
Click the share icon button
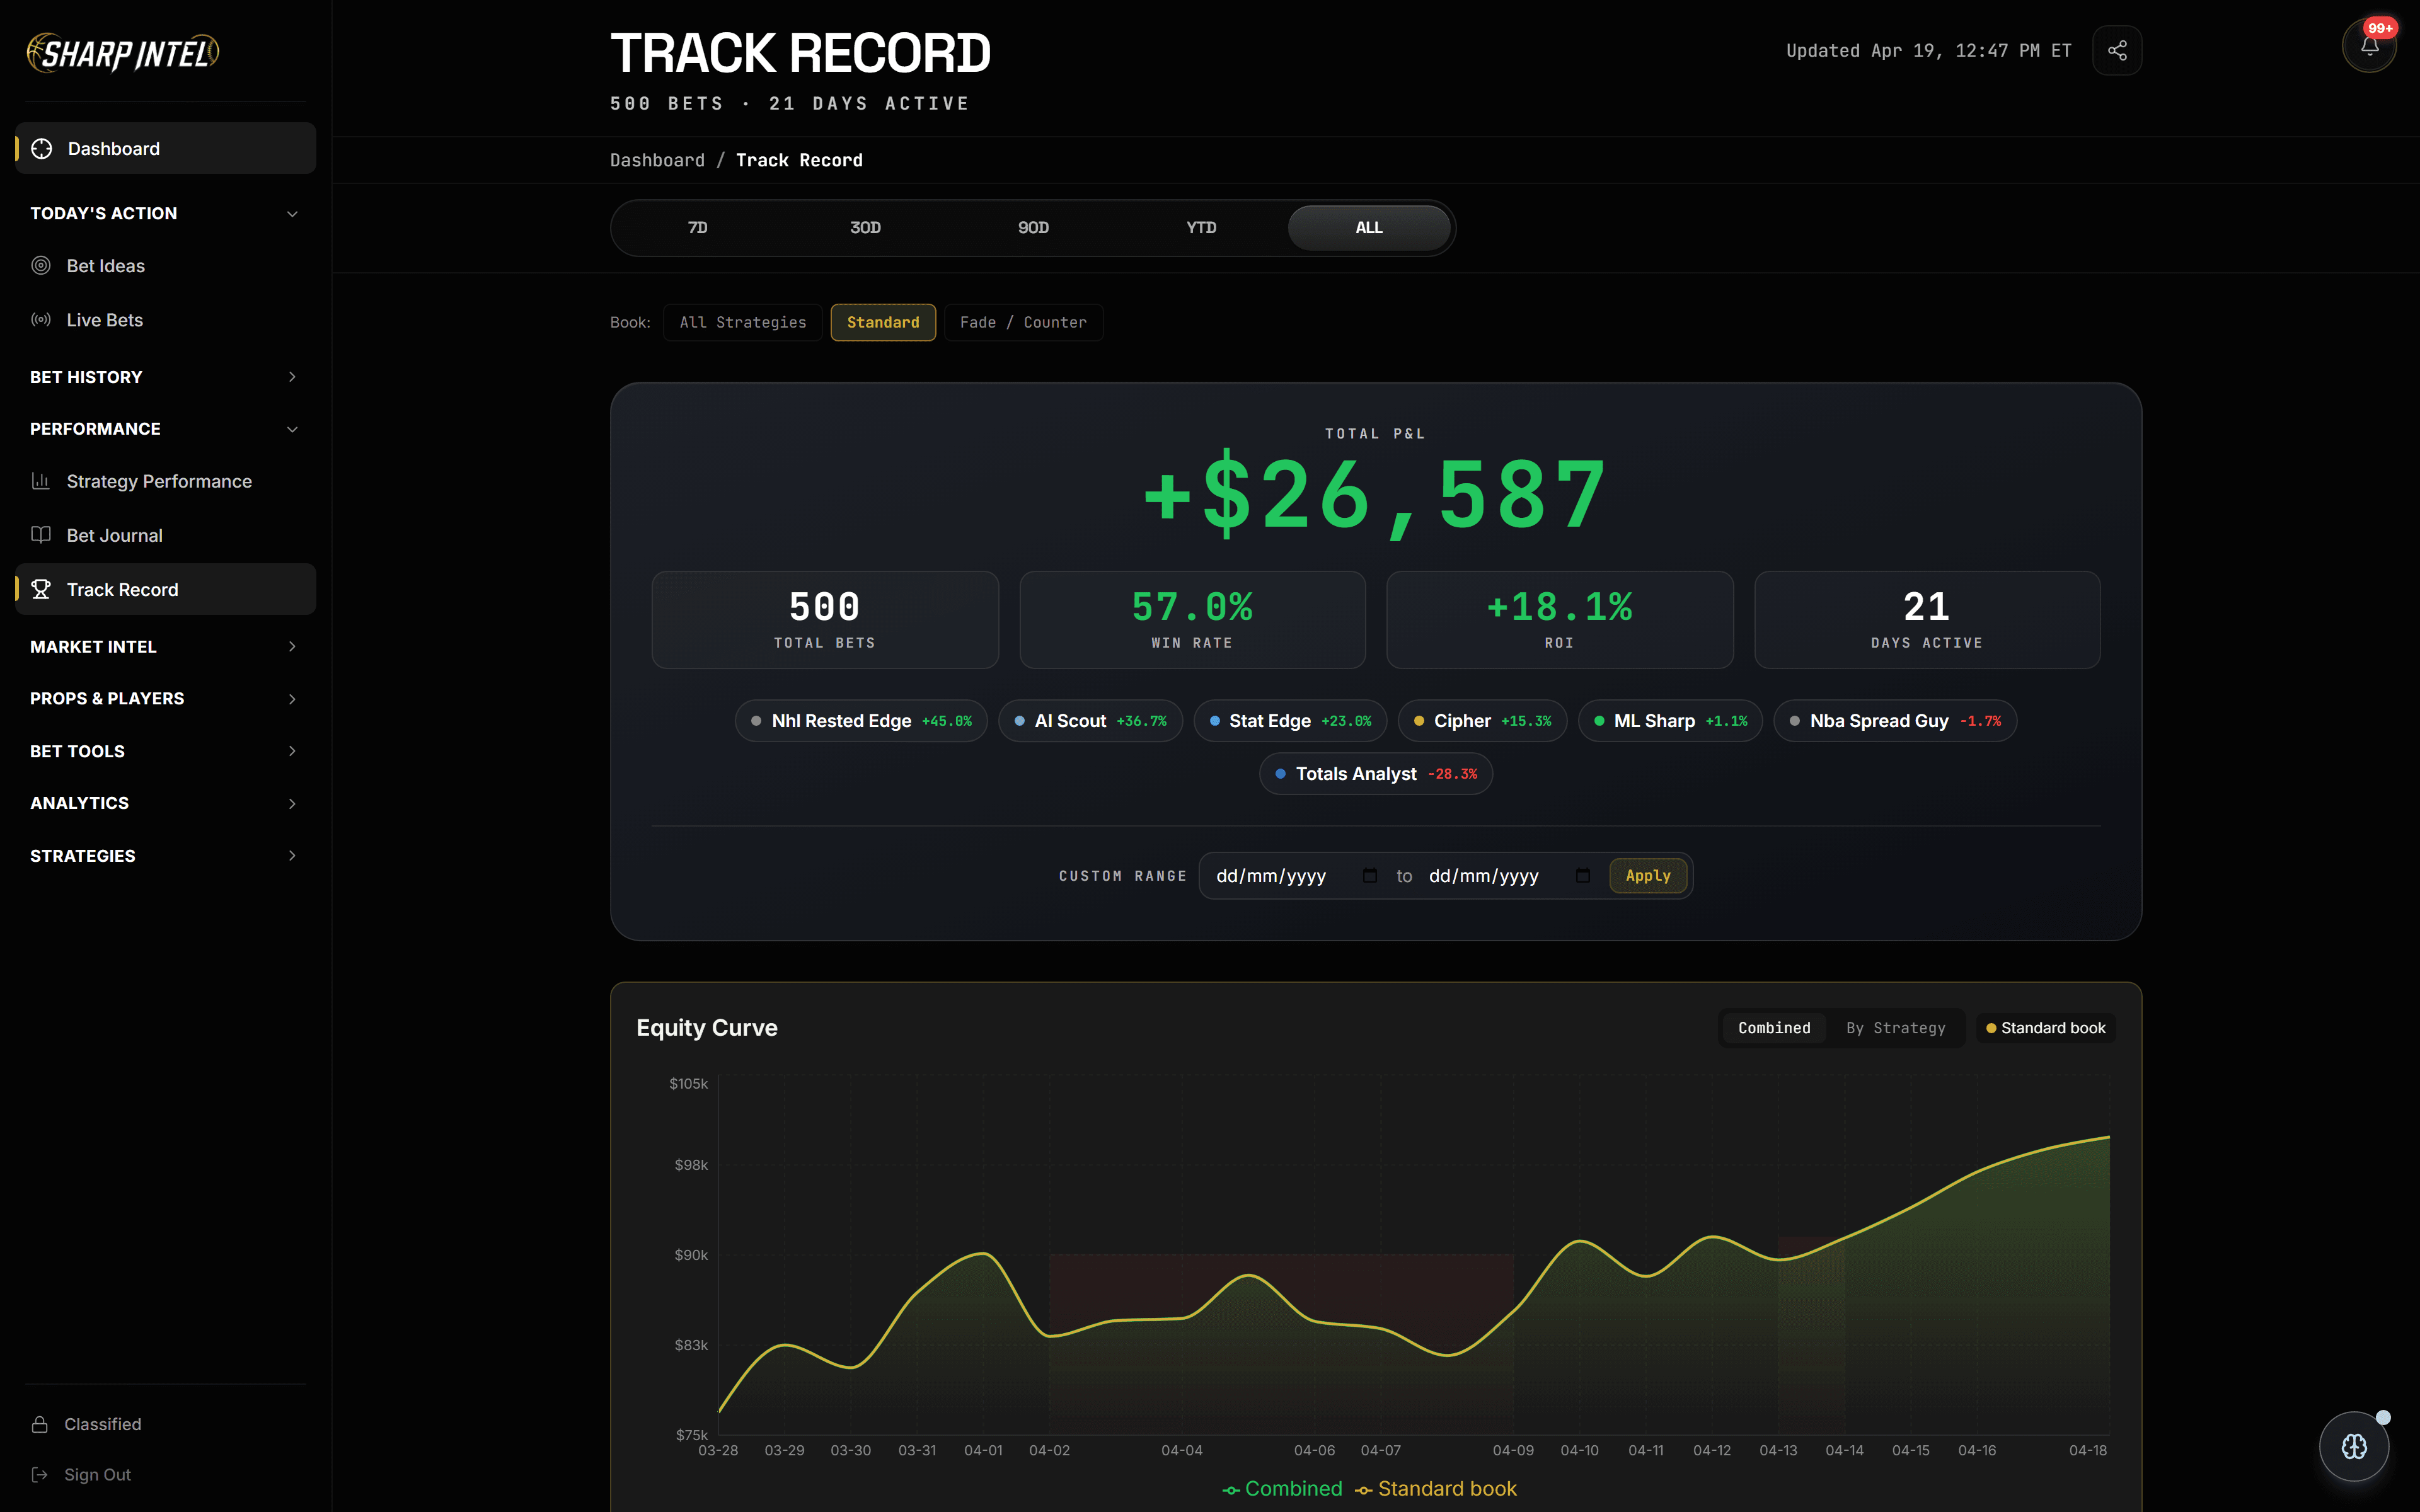pos(2117,50)
